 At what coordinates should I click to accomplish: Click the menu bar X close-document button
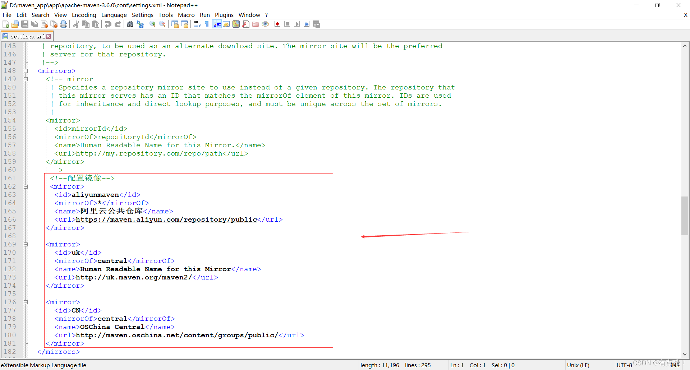click(x=685, y=15)
